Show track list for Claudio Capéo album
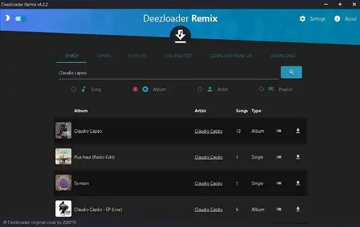The width and height of the screenshot is (360, 227). click(x=279, y=131)
